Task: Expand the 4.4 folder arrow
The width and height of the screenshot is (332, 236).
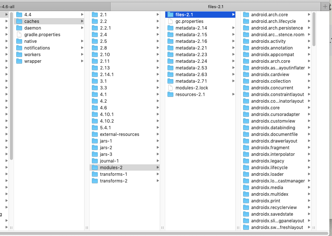Action: tap(82, 14)
